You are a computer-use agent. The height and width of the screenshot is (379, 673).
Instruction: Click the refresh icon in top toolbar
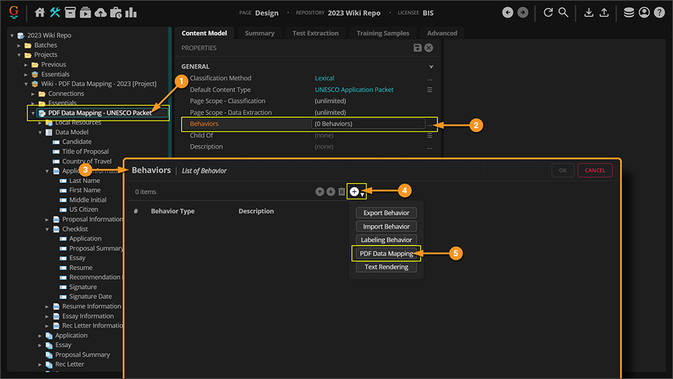[548, 12]
